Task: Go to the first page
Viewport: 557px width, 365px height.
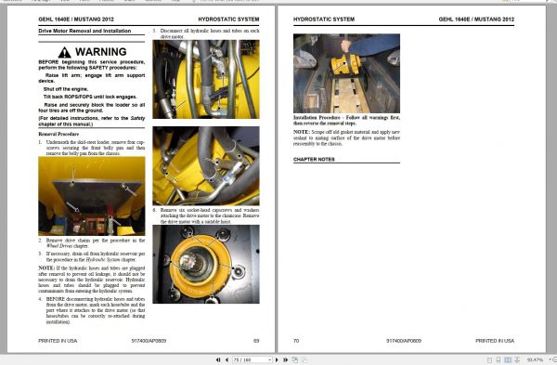Action: pyautogui.click(x=218, y=360)
